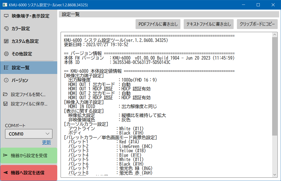Click the custom color icon for カスタム色設定

pyautogui.click(x=6, y=41)
